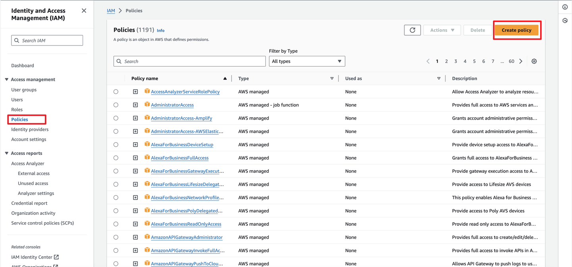Viewport: 572px width, 267px height.
Task: Open the Info panel icon on right rail
Action: click(x=565, y=7)
